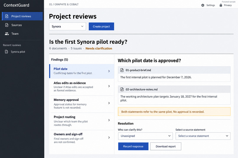The height and width of the screenshot is (158, 238).
Task: Click the ContextGuard logo text
Action: [17, 5]
